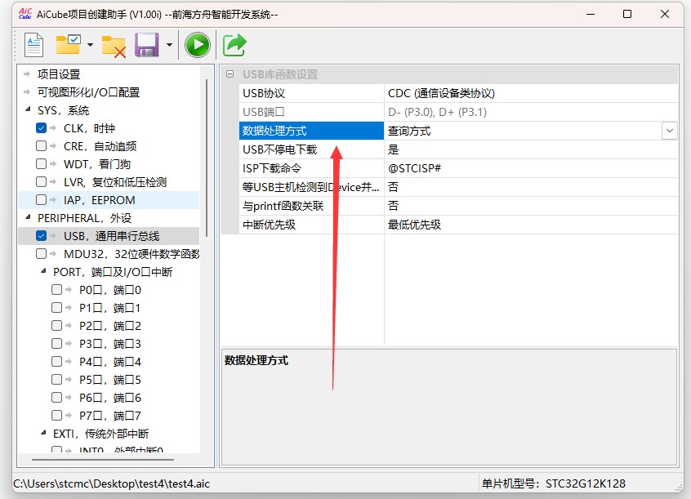Check the P7口 端口7 checkbox

57,415
